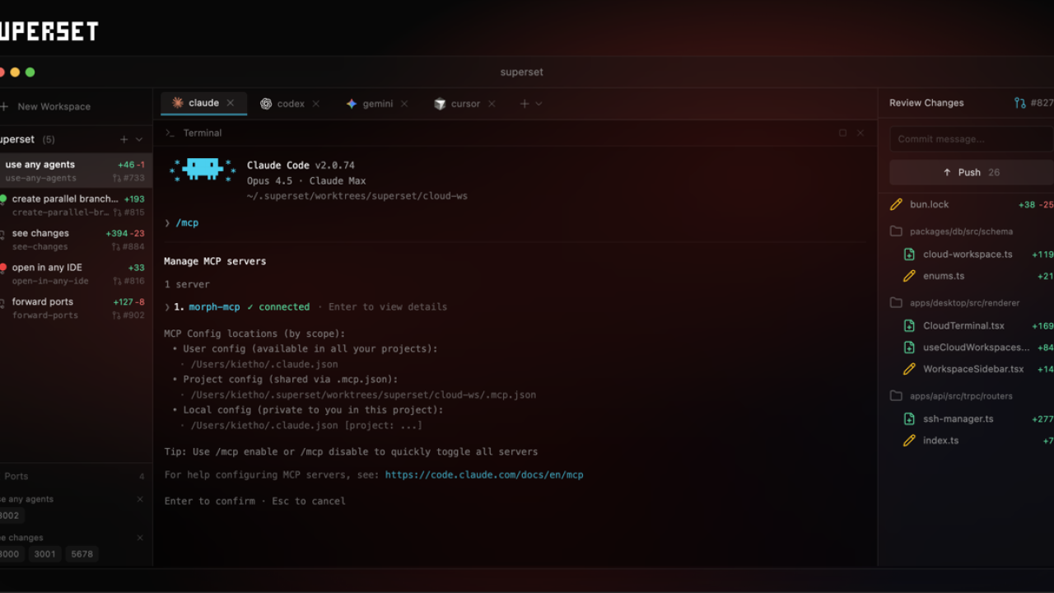
Task: Click the Claude Code mascot logo
Action: click(203, 169)
